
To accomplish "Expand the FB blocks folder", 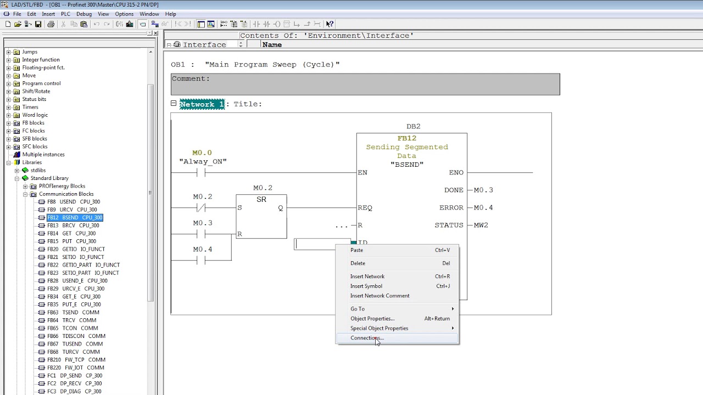I will pos(8,123).
